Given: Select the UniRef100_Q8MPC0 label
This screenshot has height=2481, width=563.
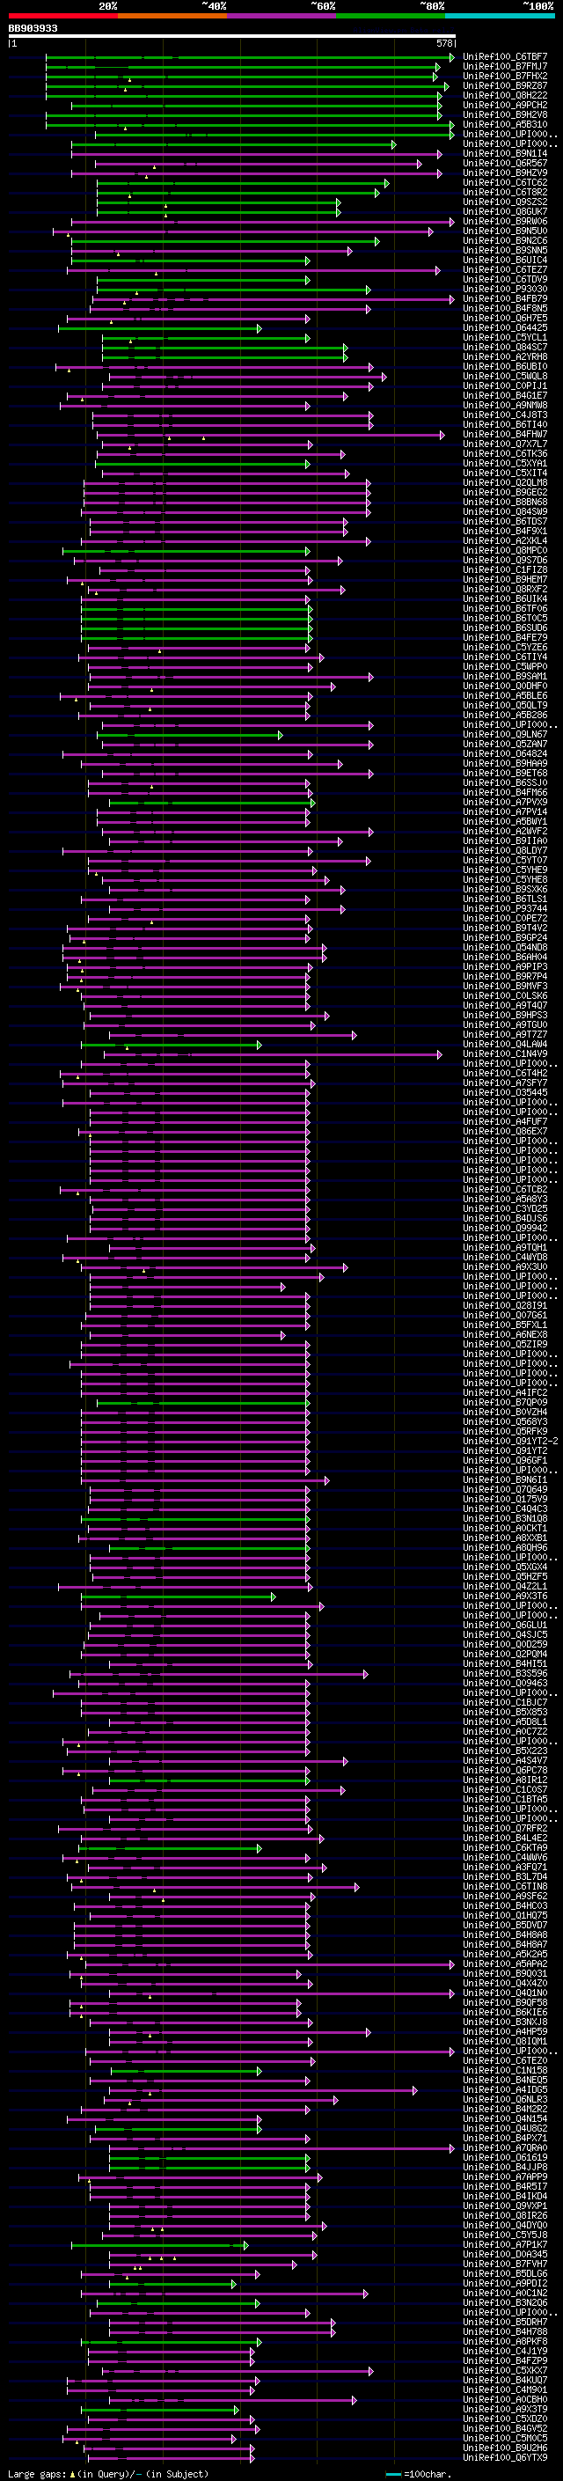Looking at the screenshot, I should [505, 551].
